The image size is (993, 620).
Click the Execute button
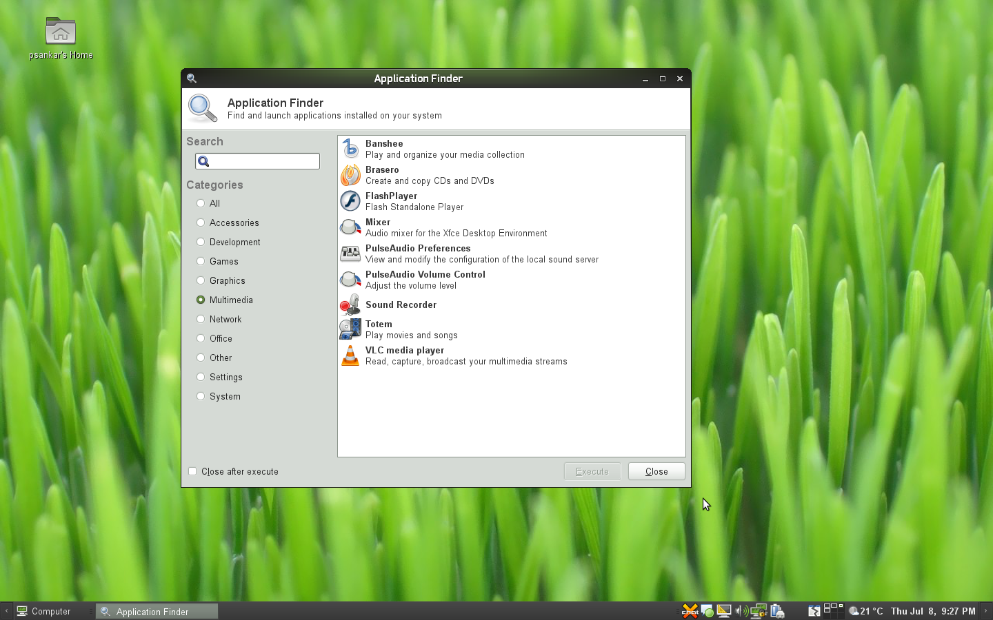pyautogui.click(x=592, y=471)
